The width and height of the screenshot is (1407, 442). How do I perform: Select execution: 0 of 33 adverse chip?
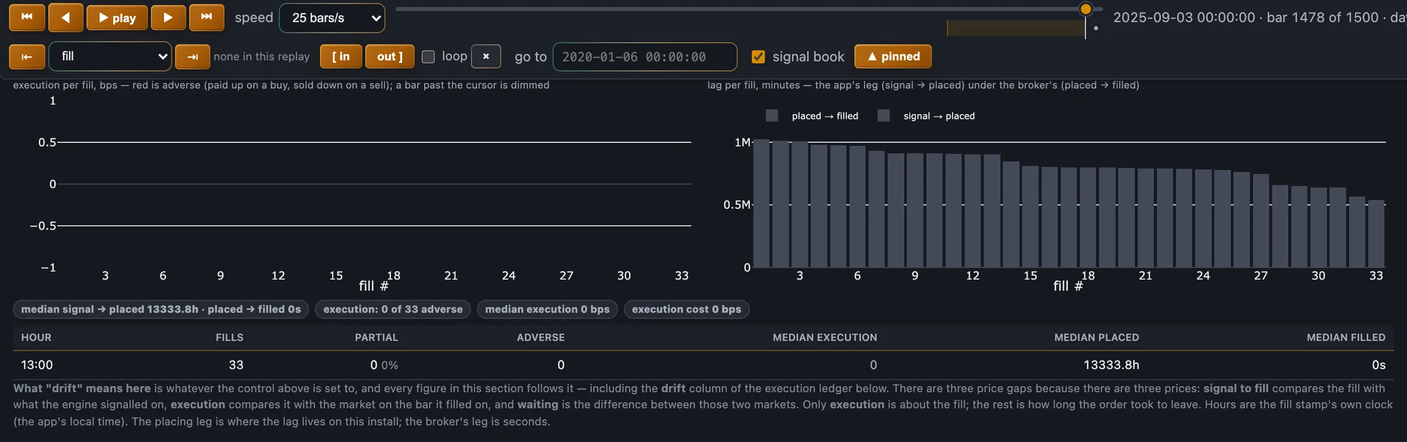pos(393,309)
